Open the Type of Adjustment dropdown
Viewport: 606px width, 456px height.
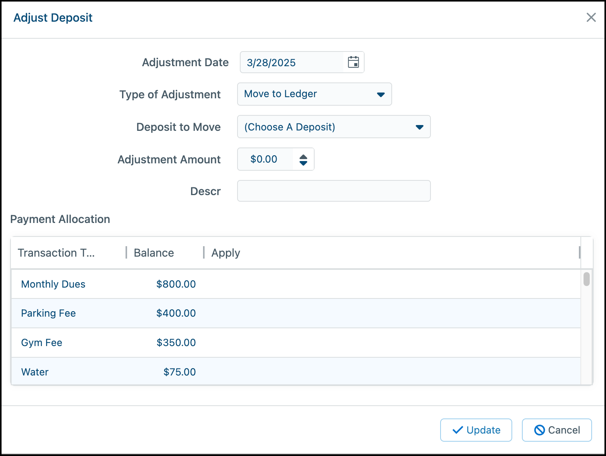(x=314, y=94)
